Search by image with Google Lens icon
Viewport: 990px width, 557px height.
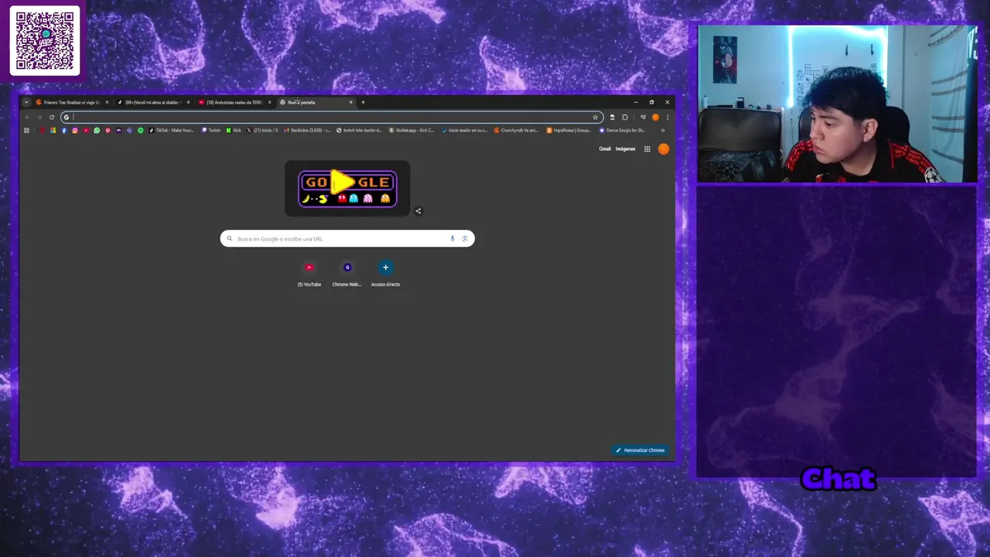465,238
